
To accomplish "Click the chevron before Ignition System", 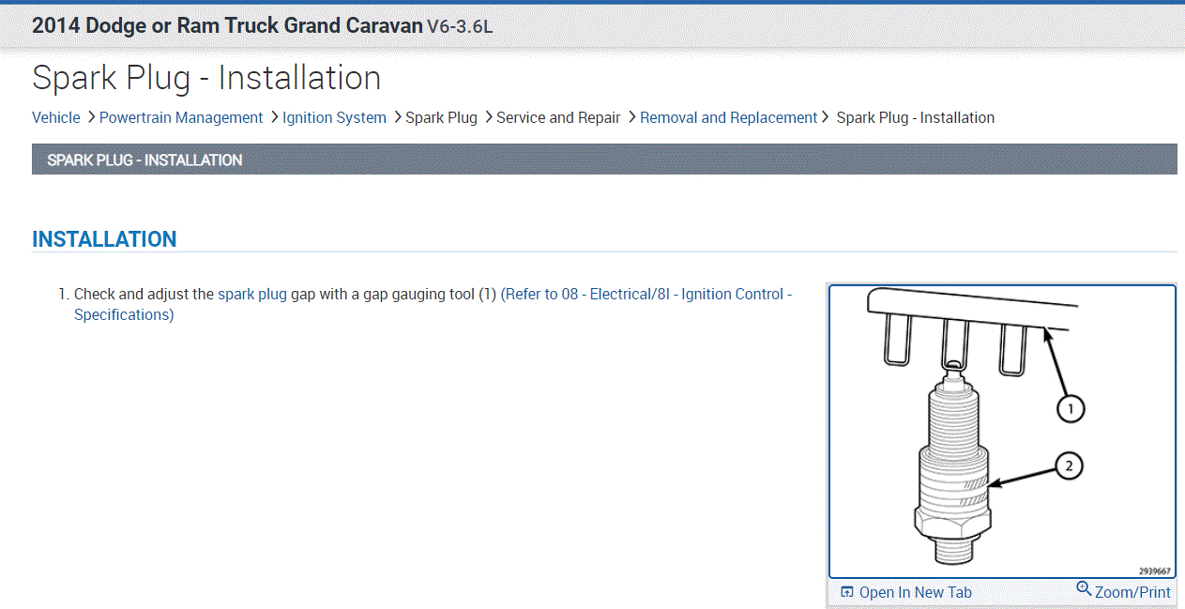I will click(x=274, y=117).
